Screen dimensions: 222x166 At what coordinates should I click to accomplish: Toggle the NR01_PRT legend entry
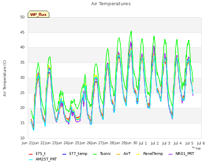point(181,154)
